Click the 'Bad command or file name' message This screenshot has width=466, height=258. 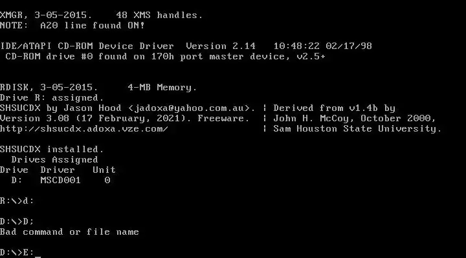click(x=69, y=232)
